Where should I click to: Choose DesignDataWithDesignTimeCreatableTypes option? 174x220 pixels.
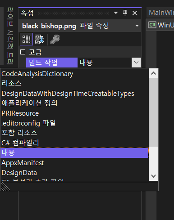[x=74, y=94]
